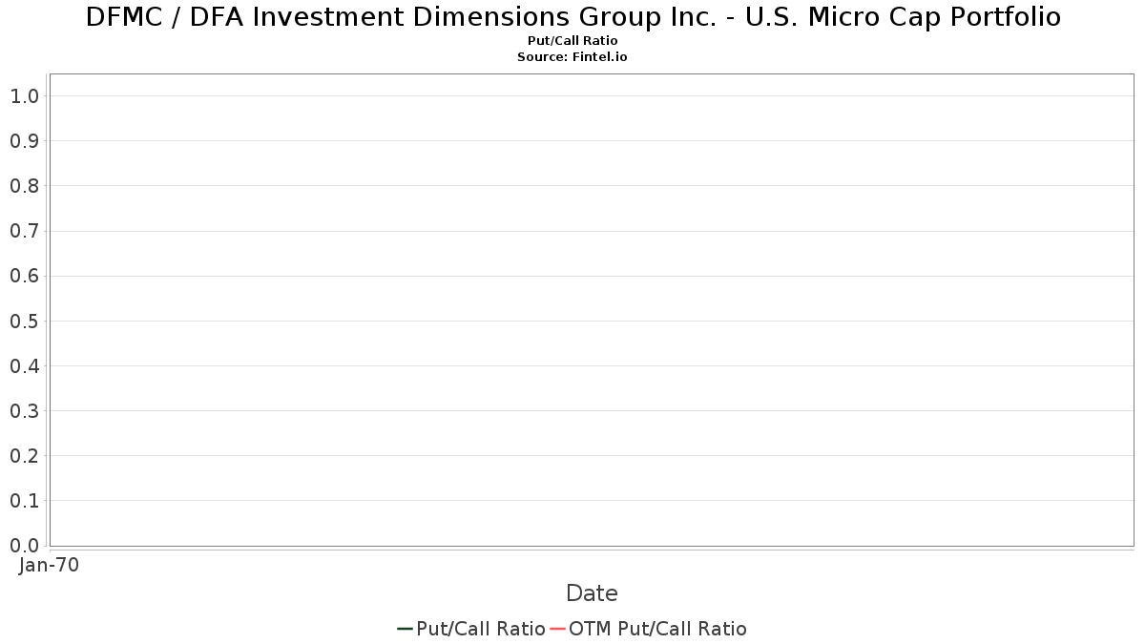Toggle the OTM Put/Call Ratio legend label
The image size is (1145, 644).
(x=657, y=629)
